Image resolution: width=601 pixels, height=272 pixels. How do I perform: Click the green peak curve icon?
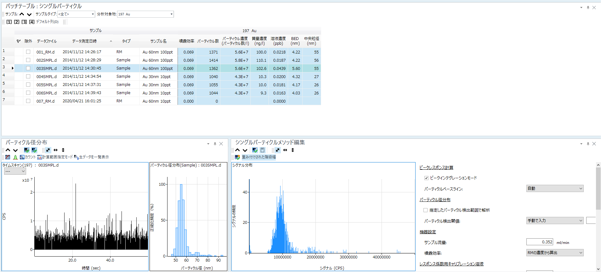[x=15, y=157]
